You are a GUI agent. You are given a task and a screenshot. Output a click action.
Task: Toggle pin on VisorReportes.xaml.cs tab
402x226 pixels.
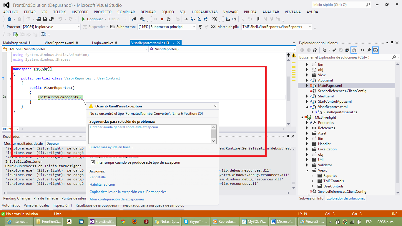coord(173,43)
